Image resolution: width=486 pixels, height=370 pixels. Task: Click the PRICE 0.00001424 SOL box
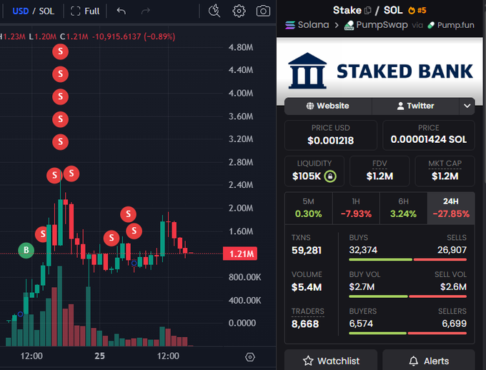coord(429,135)
